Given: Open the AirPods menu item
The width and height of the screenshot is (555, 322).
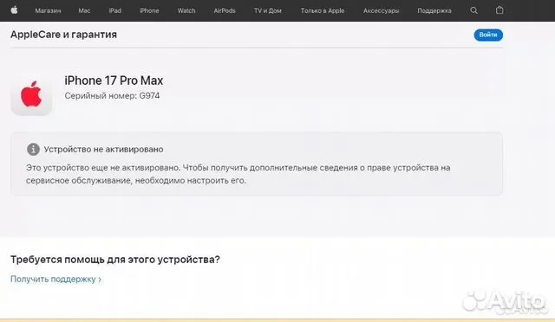Looking at the screenshot, I should tap(225, 11).
